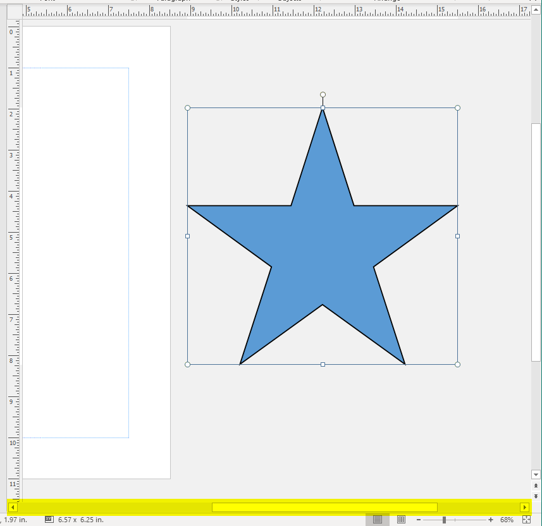Click the single page view icon
Image resolution: width=542 pixels, height=526 pixels.
tap(378, 520)
